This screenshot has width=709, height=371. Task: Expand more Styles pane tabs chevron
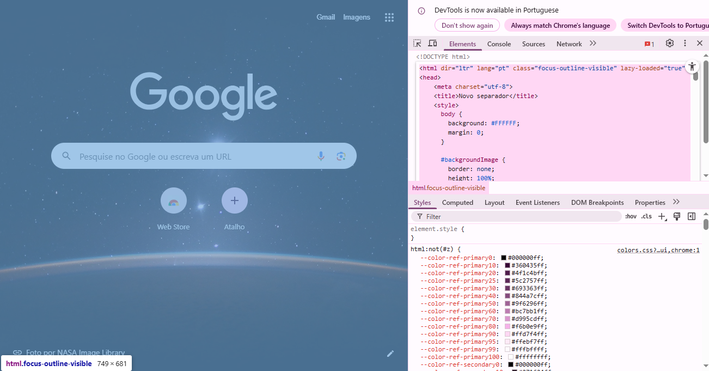676,202
